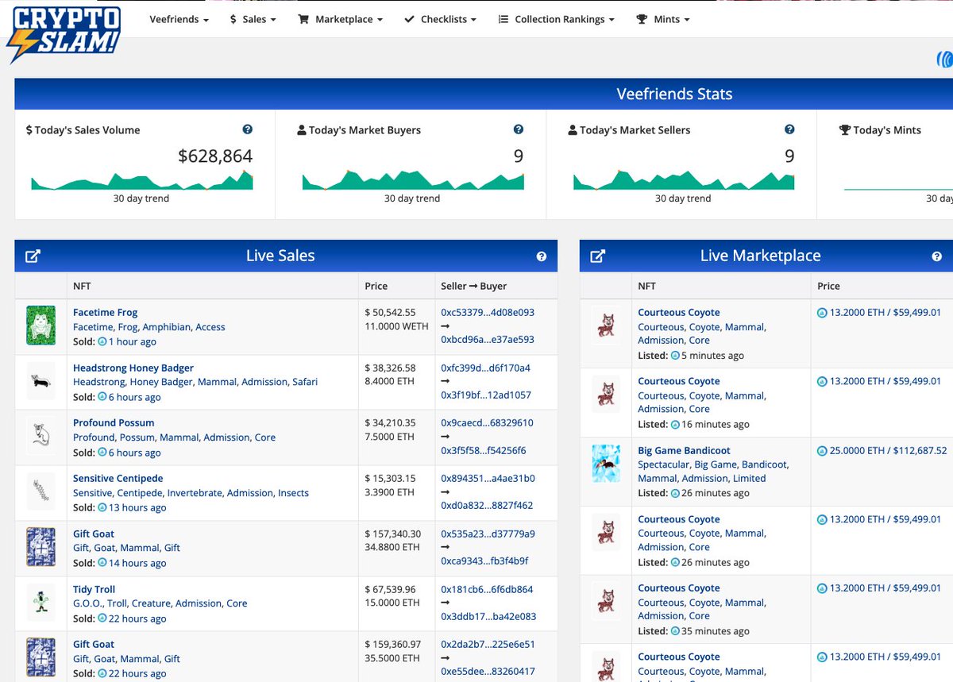953x682 pixels.
Task: Click the Today's Market Buyers trend chart
Action: [x=412, y=180]
